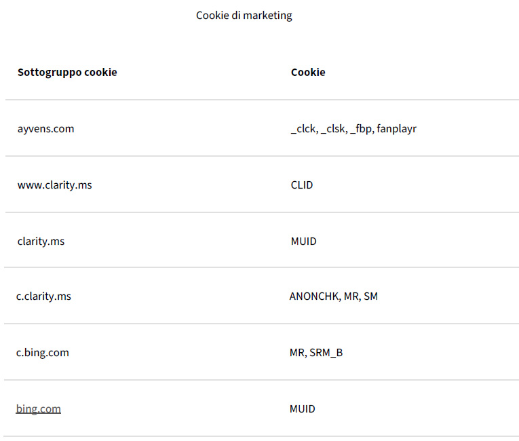This screenshot has height=441, width=519.
Task: Click the ANONCHK, MR, SM text
Action: click(x=333, y=296)
